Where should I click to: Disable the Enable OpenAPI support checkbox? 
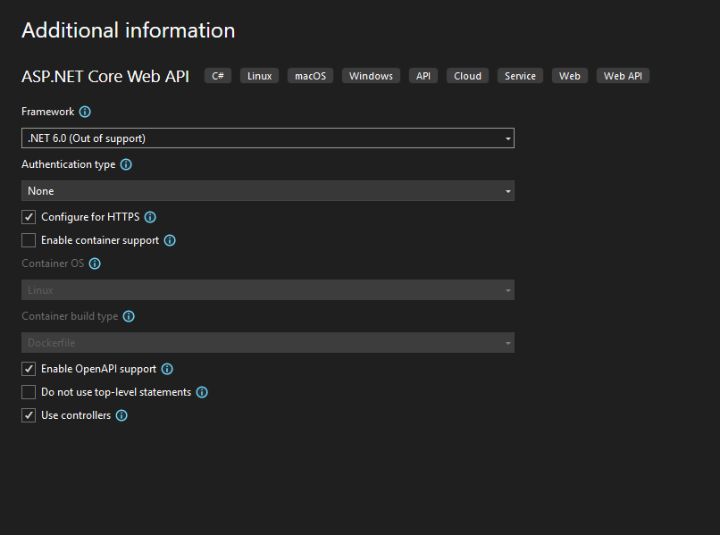[29, 369]
